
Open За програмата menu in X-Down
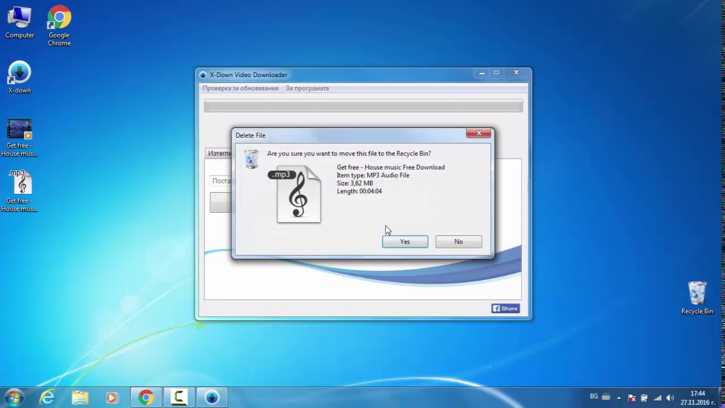click(x=307, y=88)
